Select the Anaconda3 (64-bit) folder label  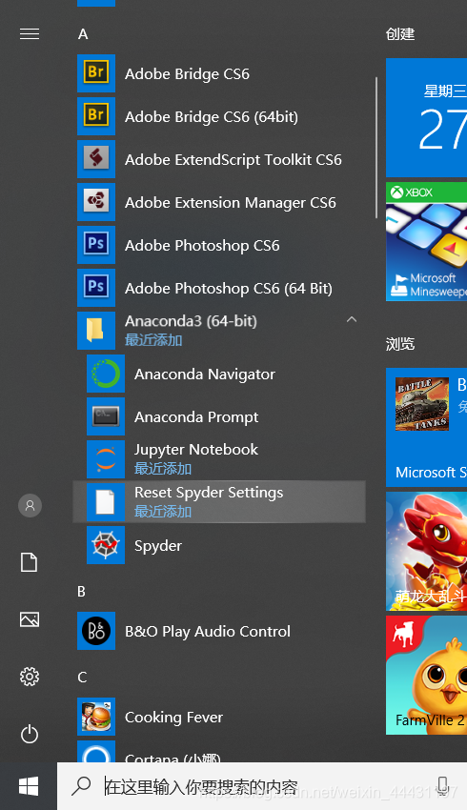click(191, 321)
